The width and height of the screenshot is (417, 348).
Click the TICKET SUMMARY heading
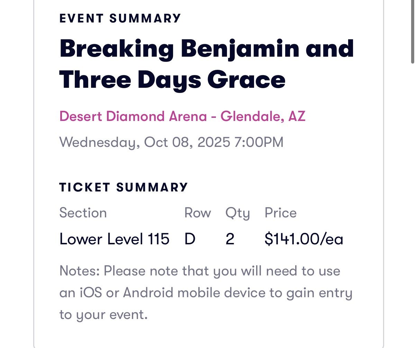tap(124, 187)
